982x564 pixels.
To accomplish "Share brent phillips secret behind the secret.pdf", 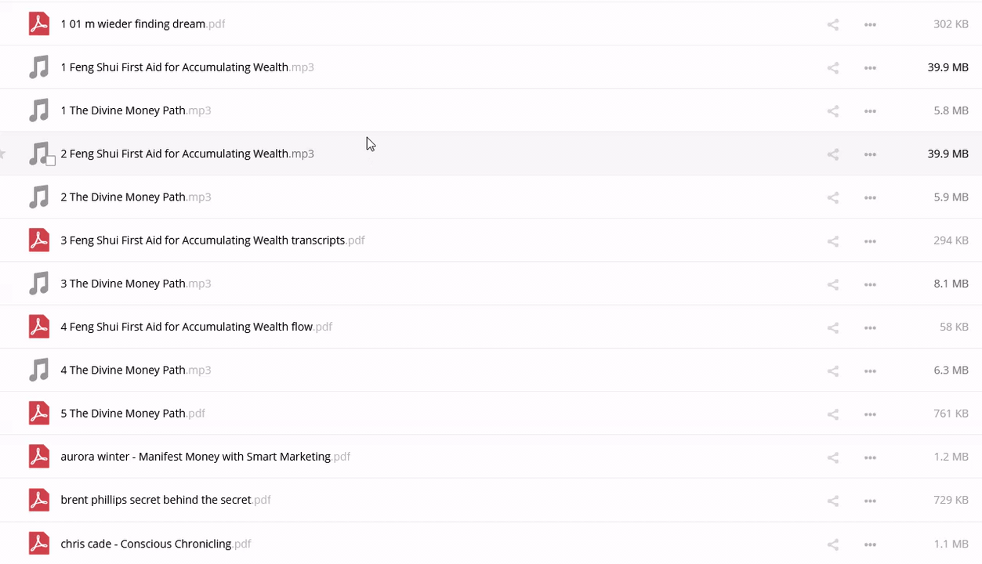I will 832,501.
